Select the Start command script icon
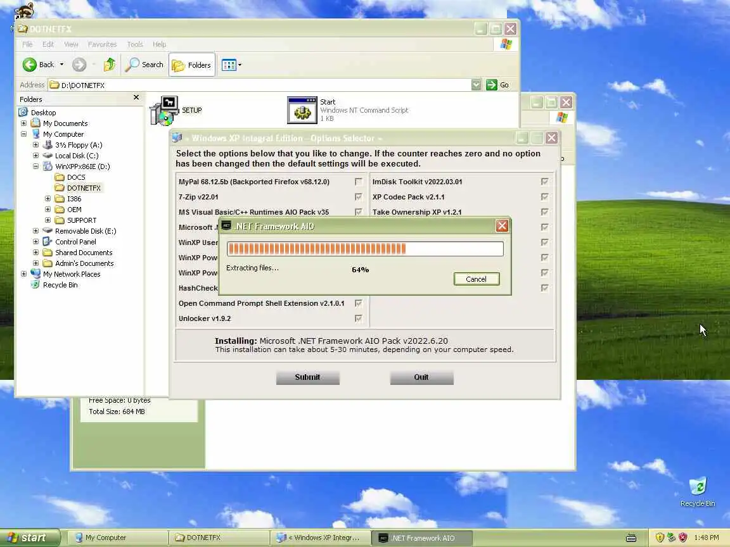 coord(302,110)
